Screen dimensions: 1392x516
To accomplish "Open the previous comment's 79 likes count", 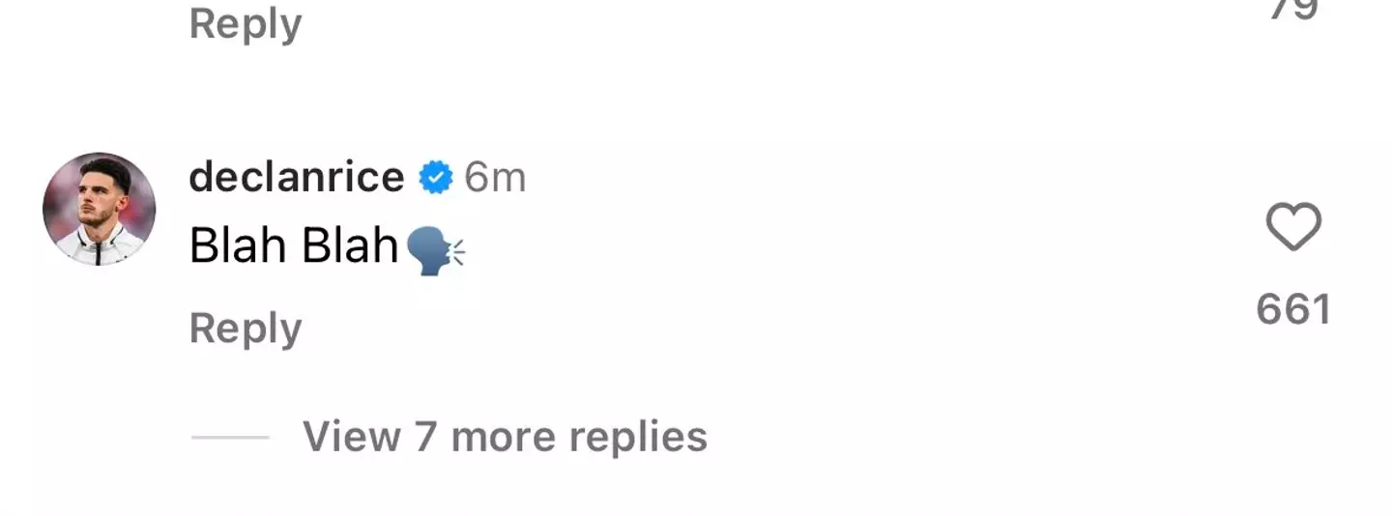I will click(x=1292, y=10).
